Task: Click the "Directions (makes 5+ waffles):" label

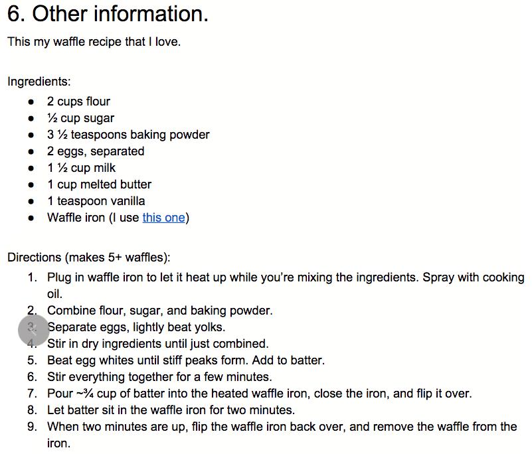Action: pyautogui.click(x=89, y=257)
